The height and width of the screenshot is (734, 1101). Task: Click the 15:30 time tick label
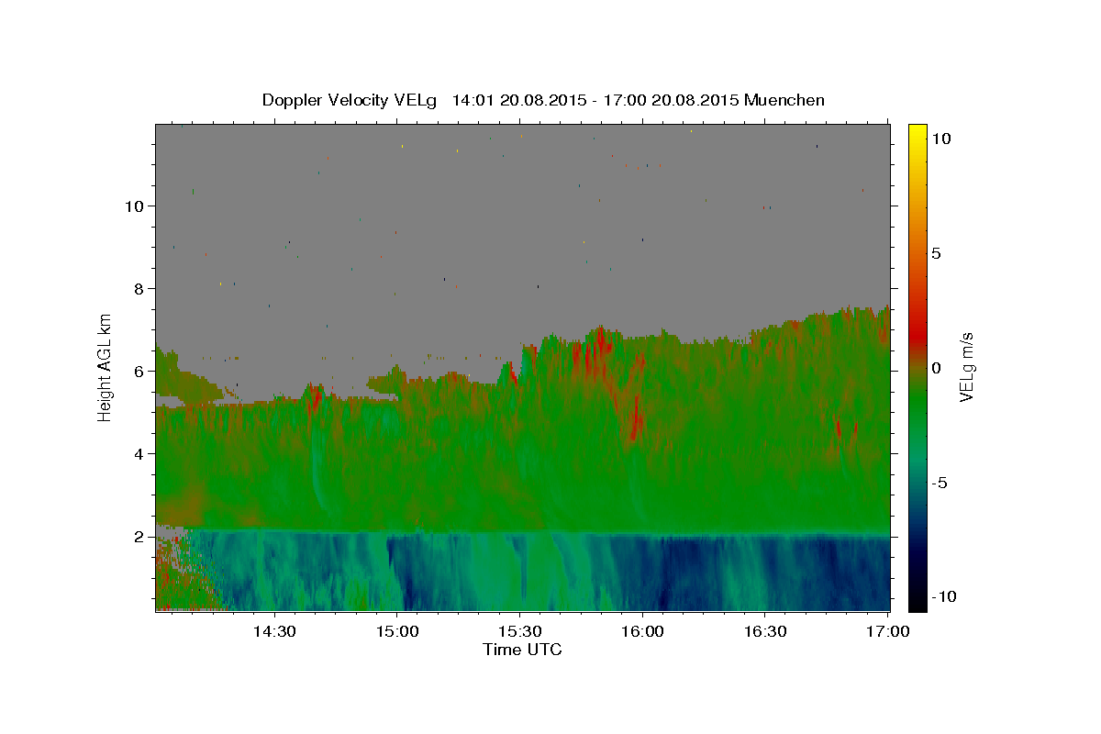(519, 631)
